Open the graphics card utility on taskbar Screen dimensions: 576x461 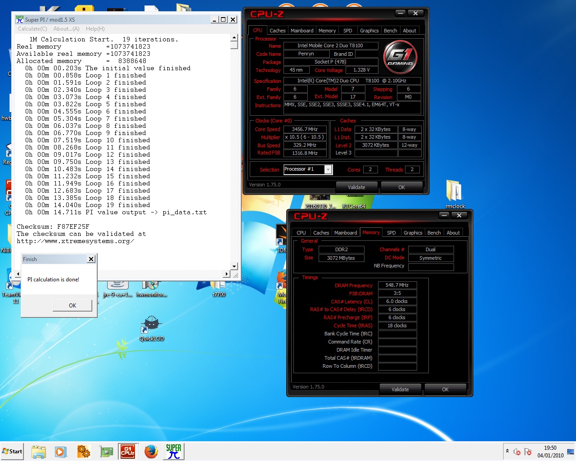106,452
